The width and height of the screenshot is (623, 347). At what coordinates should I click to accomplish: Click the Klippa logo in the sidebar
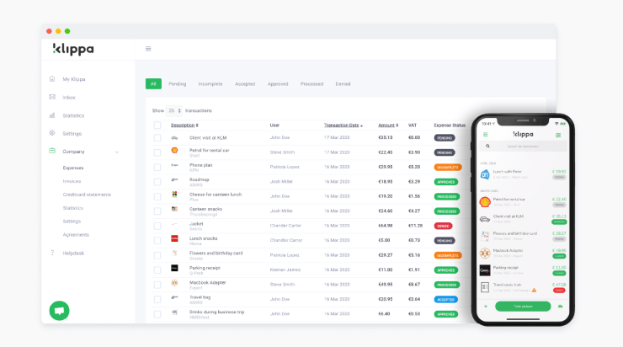(x=73, y=49)
